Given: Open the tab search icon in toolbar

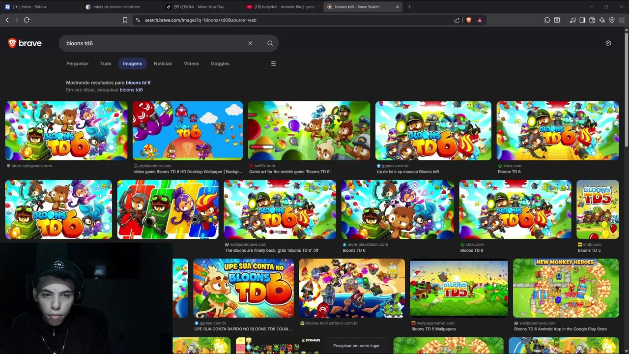Looking at the screenshot, I should point(557,20).
